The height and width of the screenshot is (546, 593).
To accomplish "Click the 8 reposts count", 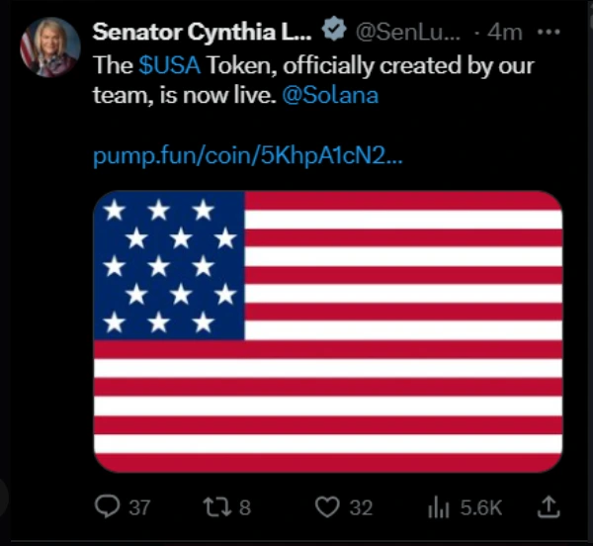I will [x=245, y=507].
